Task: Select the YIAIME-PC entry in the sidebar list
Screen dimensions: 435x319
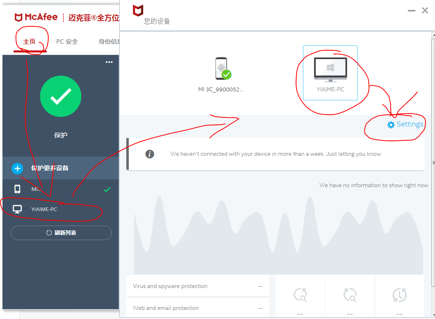Action: (61, 209)
